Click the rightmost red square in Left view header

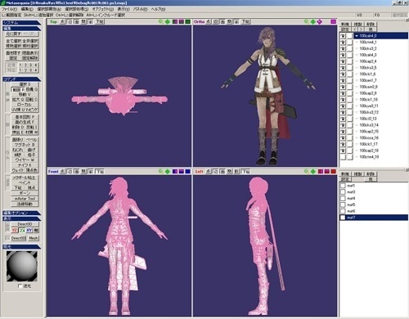(x=333, y=171)
